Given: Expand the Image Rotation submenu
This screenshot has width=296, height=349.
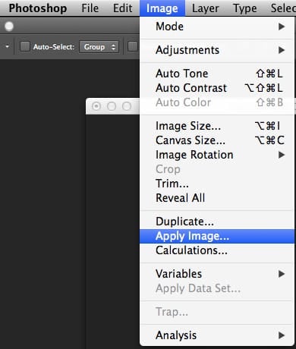Looking at the screenshot, I should click(217, 155).
